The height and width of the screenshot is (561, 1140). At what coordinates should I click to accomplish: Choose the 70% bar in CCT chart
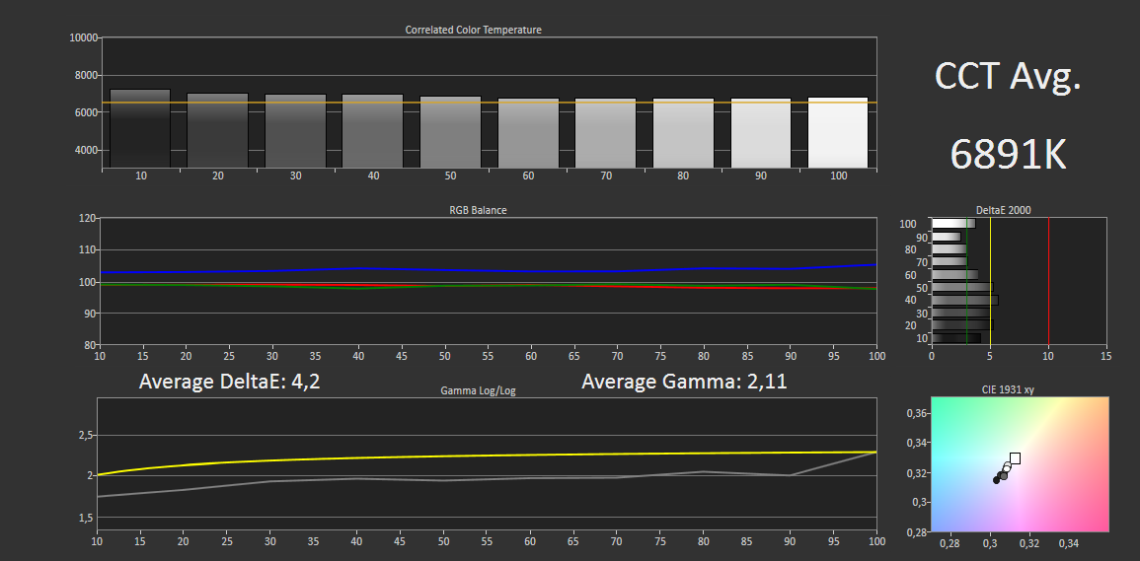click(606, 133)
